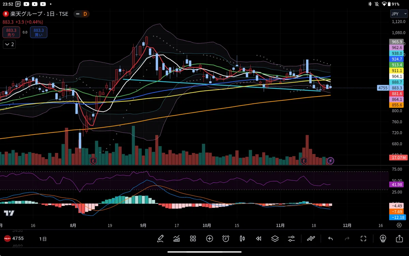Tap the Wi-Fi status icon
The image size is (409, 256).
click(384, 4)
